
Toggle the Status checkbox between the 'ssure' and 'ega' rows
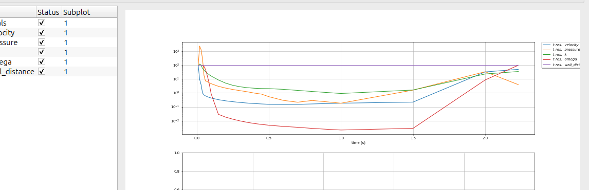[41, 52]
